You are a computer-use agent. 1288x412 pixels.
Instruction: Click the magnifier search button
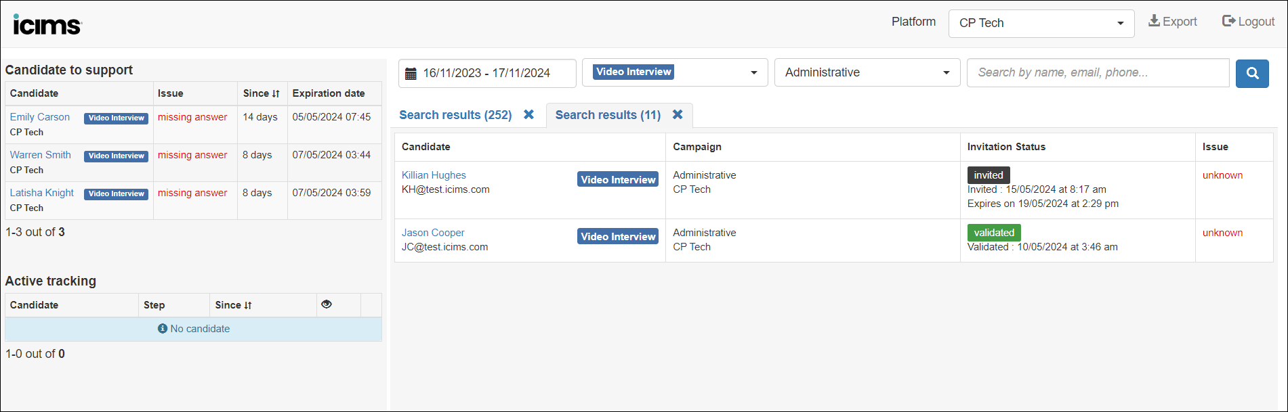(1252, 73)
